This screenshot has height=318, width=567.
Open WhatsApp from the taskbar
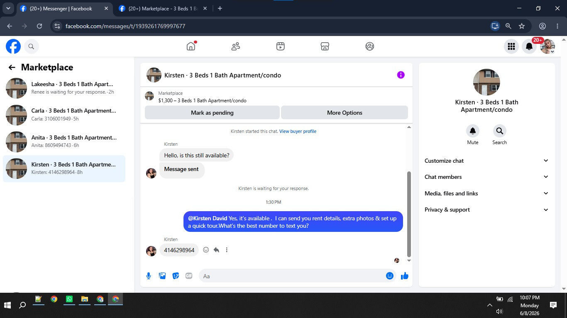[x=69, y=299]
